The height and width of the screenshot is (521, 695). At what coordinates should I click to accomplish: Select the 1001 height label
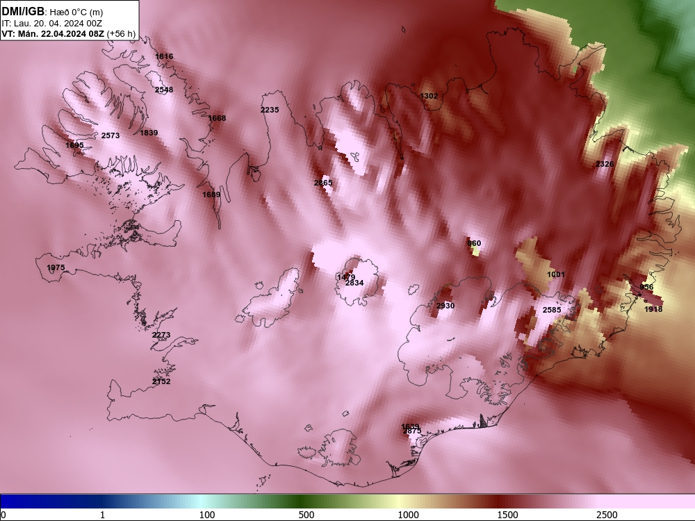[556, 274]
